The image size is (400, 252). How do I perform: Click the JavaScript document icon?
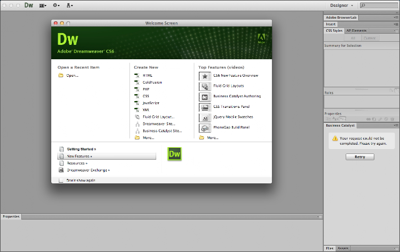pyautogui.click(x=137, y=103)
